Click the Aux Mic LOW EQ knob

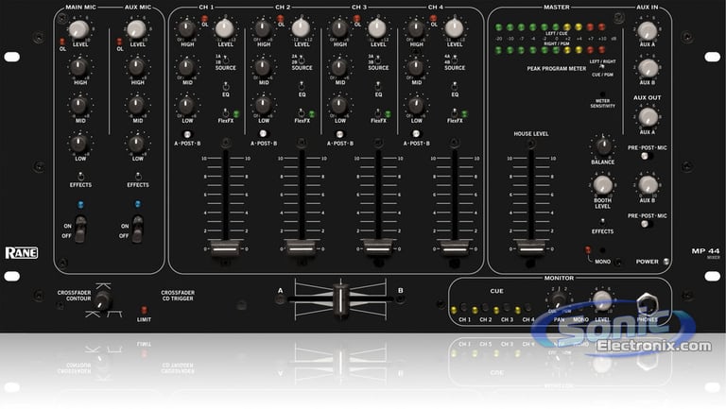pos(136,143)
